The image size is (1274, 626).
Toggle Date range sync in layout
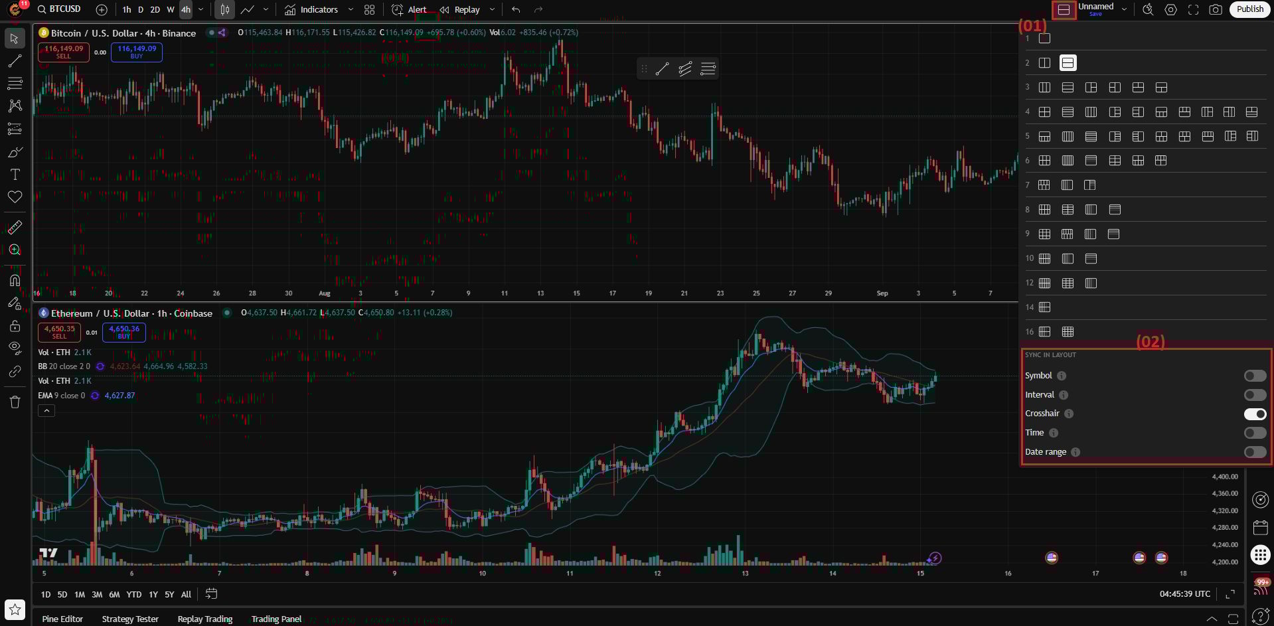pos(1255,452)
